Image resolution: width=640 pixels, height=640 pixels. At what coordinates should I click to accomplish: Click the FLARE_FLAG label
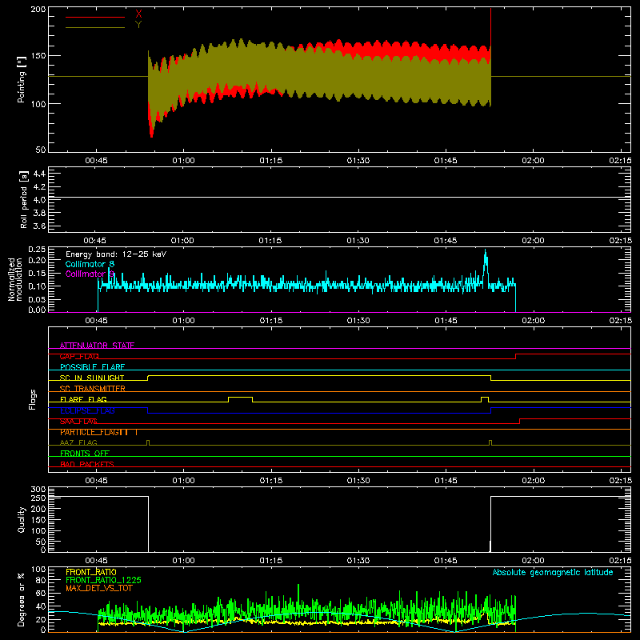coord(83,399)
